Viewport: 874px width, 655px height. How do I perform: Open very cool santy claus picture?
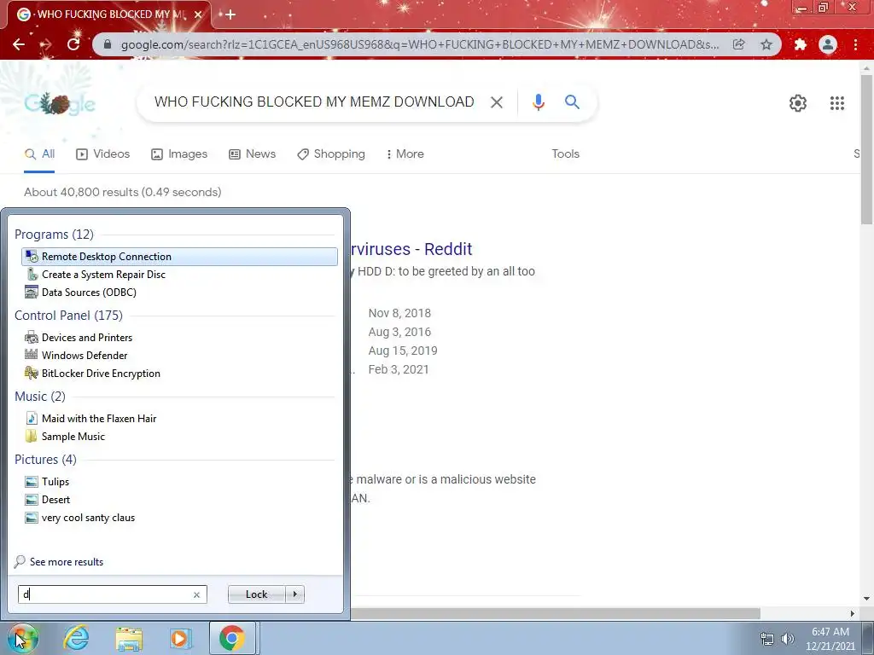179,518
